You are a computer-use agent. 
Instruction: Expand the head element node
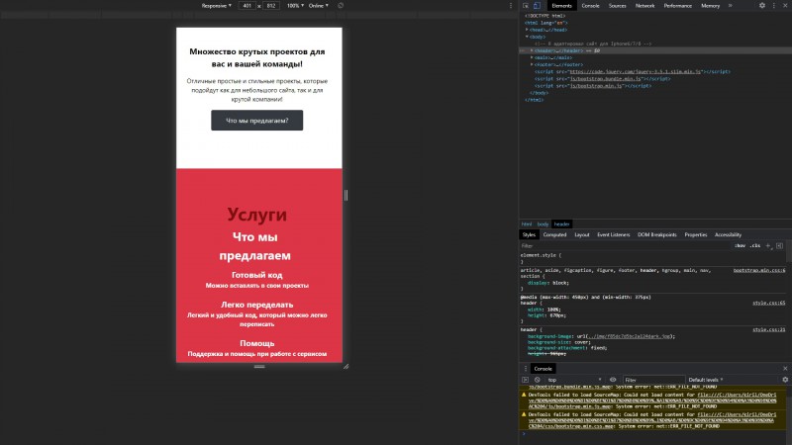coord(528,30)
